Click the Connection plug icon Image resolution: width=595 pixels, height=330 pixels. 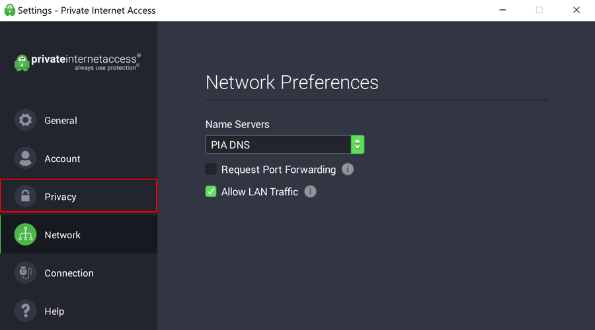[x=25, y=273]
